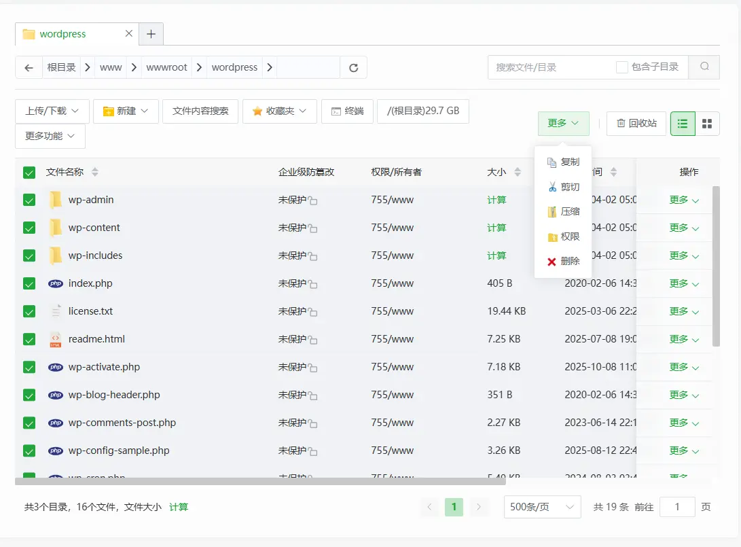Choose 压缩 from the batch menu

click(x=563, y=212)
